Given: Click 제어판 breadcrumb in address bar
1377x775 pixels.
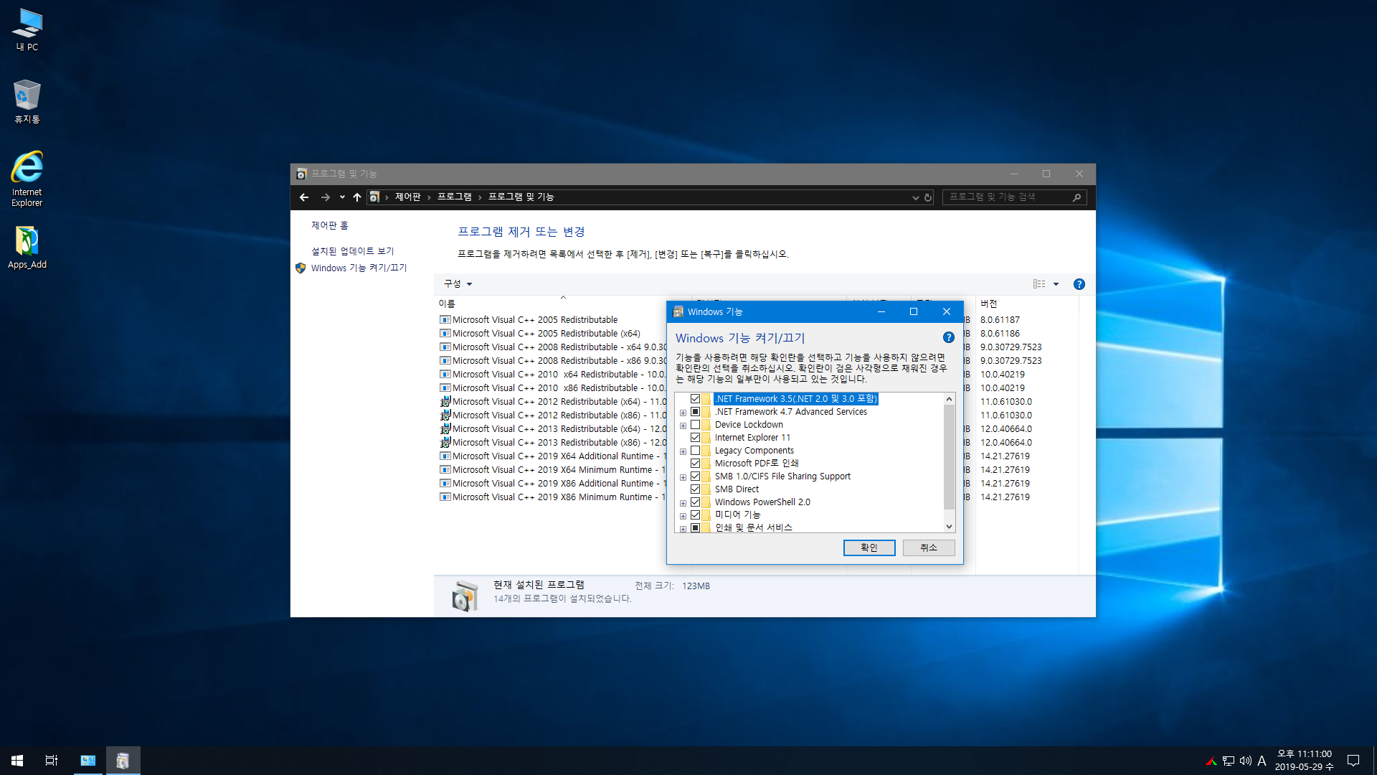Looking at the screenshot, I should pyautogui.click(x=407, y=197).
